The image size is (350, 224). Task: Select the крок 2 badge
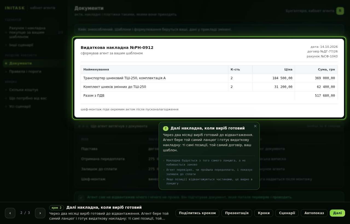pos(57,208)
